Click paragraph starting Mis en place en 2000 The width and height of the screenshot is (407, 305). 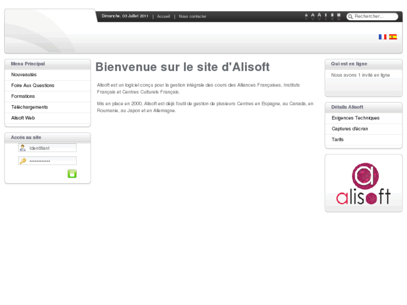(x=205, y=107)
